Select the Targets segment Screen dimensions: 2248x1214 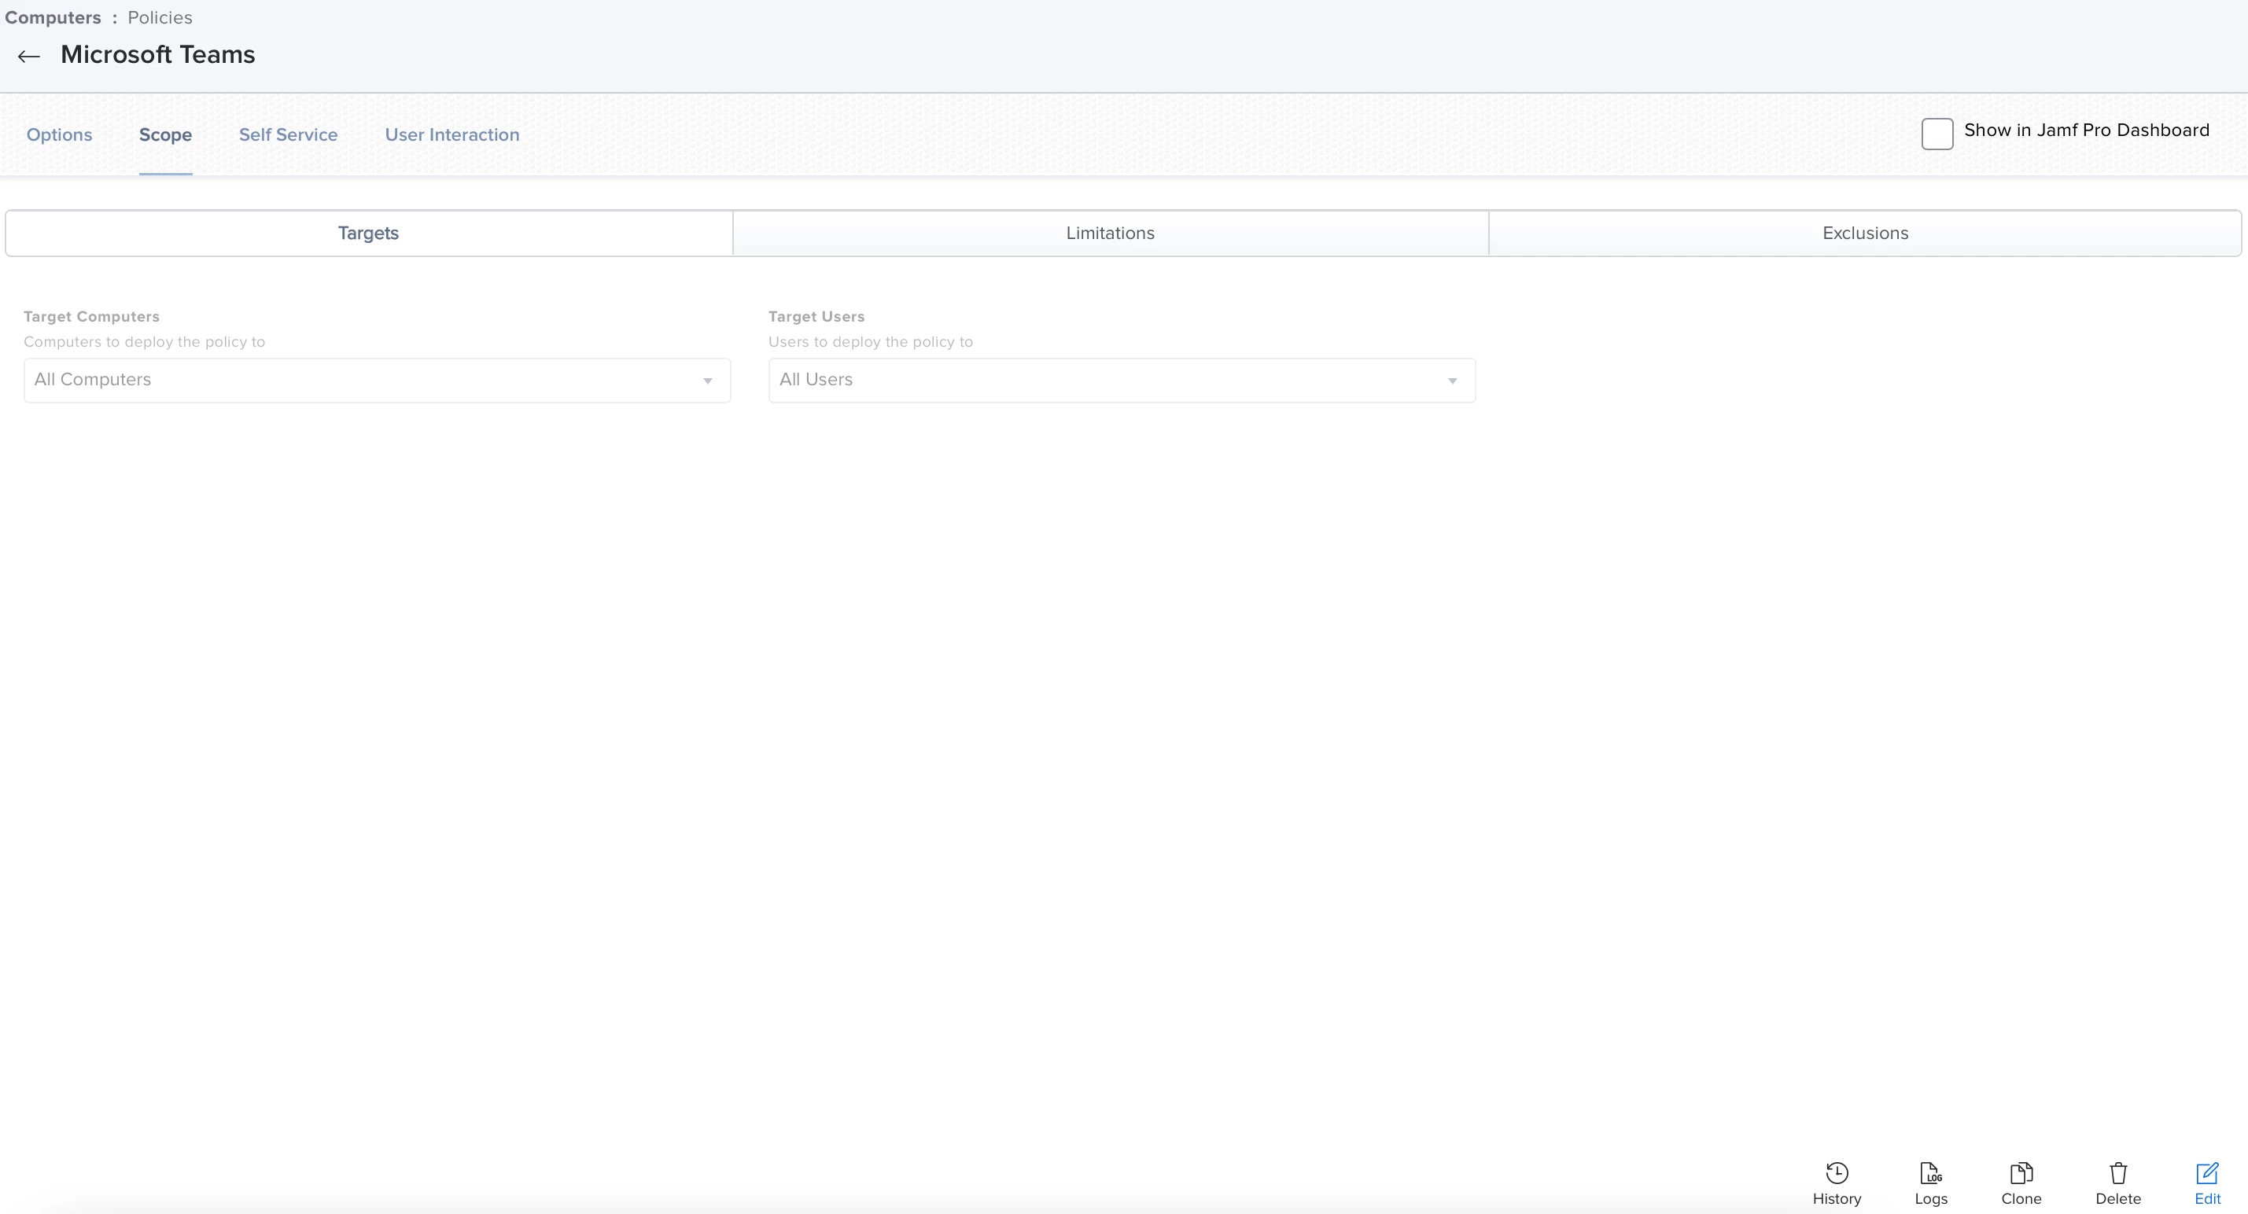(368, 234)
